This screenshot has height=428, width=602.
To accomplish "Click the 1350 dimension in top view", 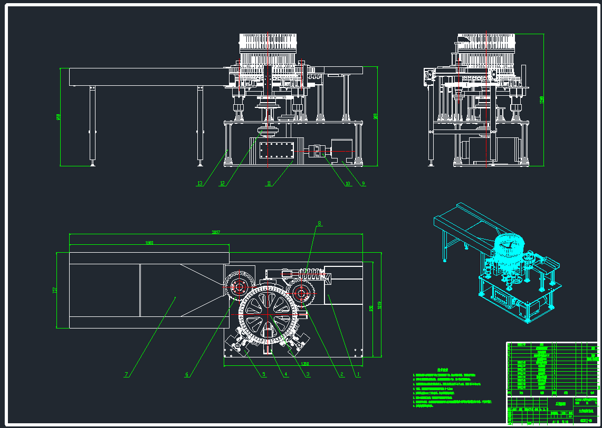I will (x=304, y=364).
